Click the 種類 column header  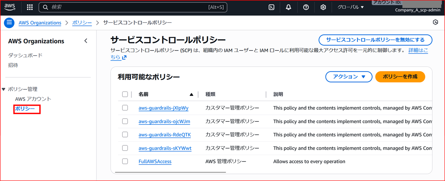pos(211,94)
